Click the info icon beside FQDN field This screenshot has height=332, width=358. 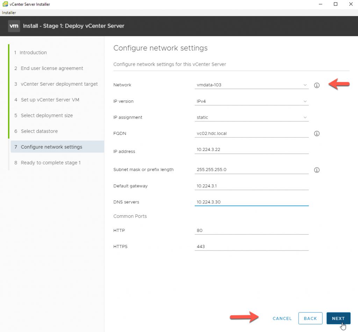coord(317,133)
